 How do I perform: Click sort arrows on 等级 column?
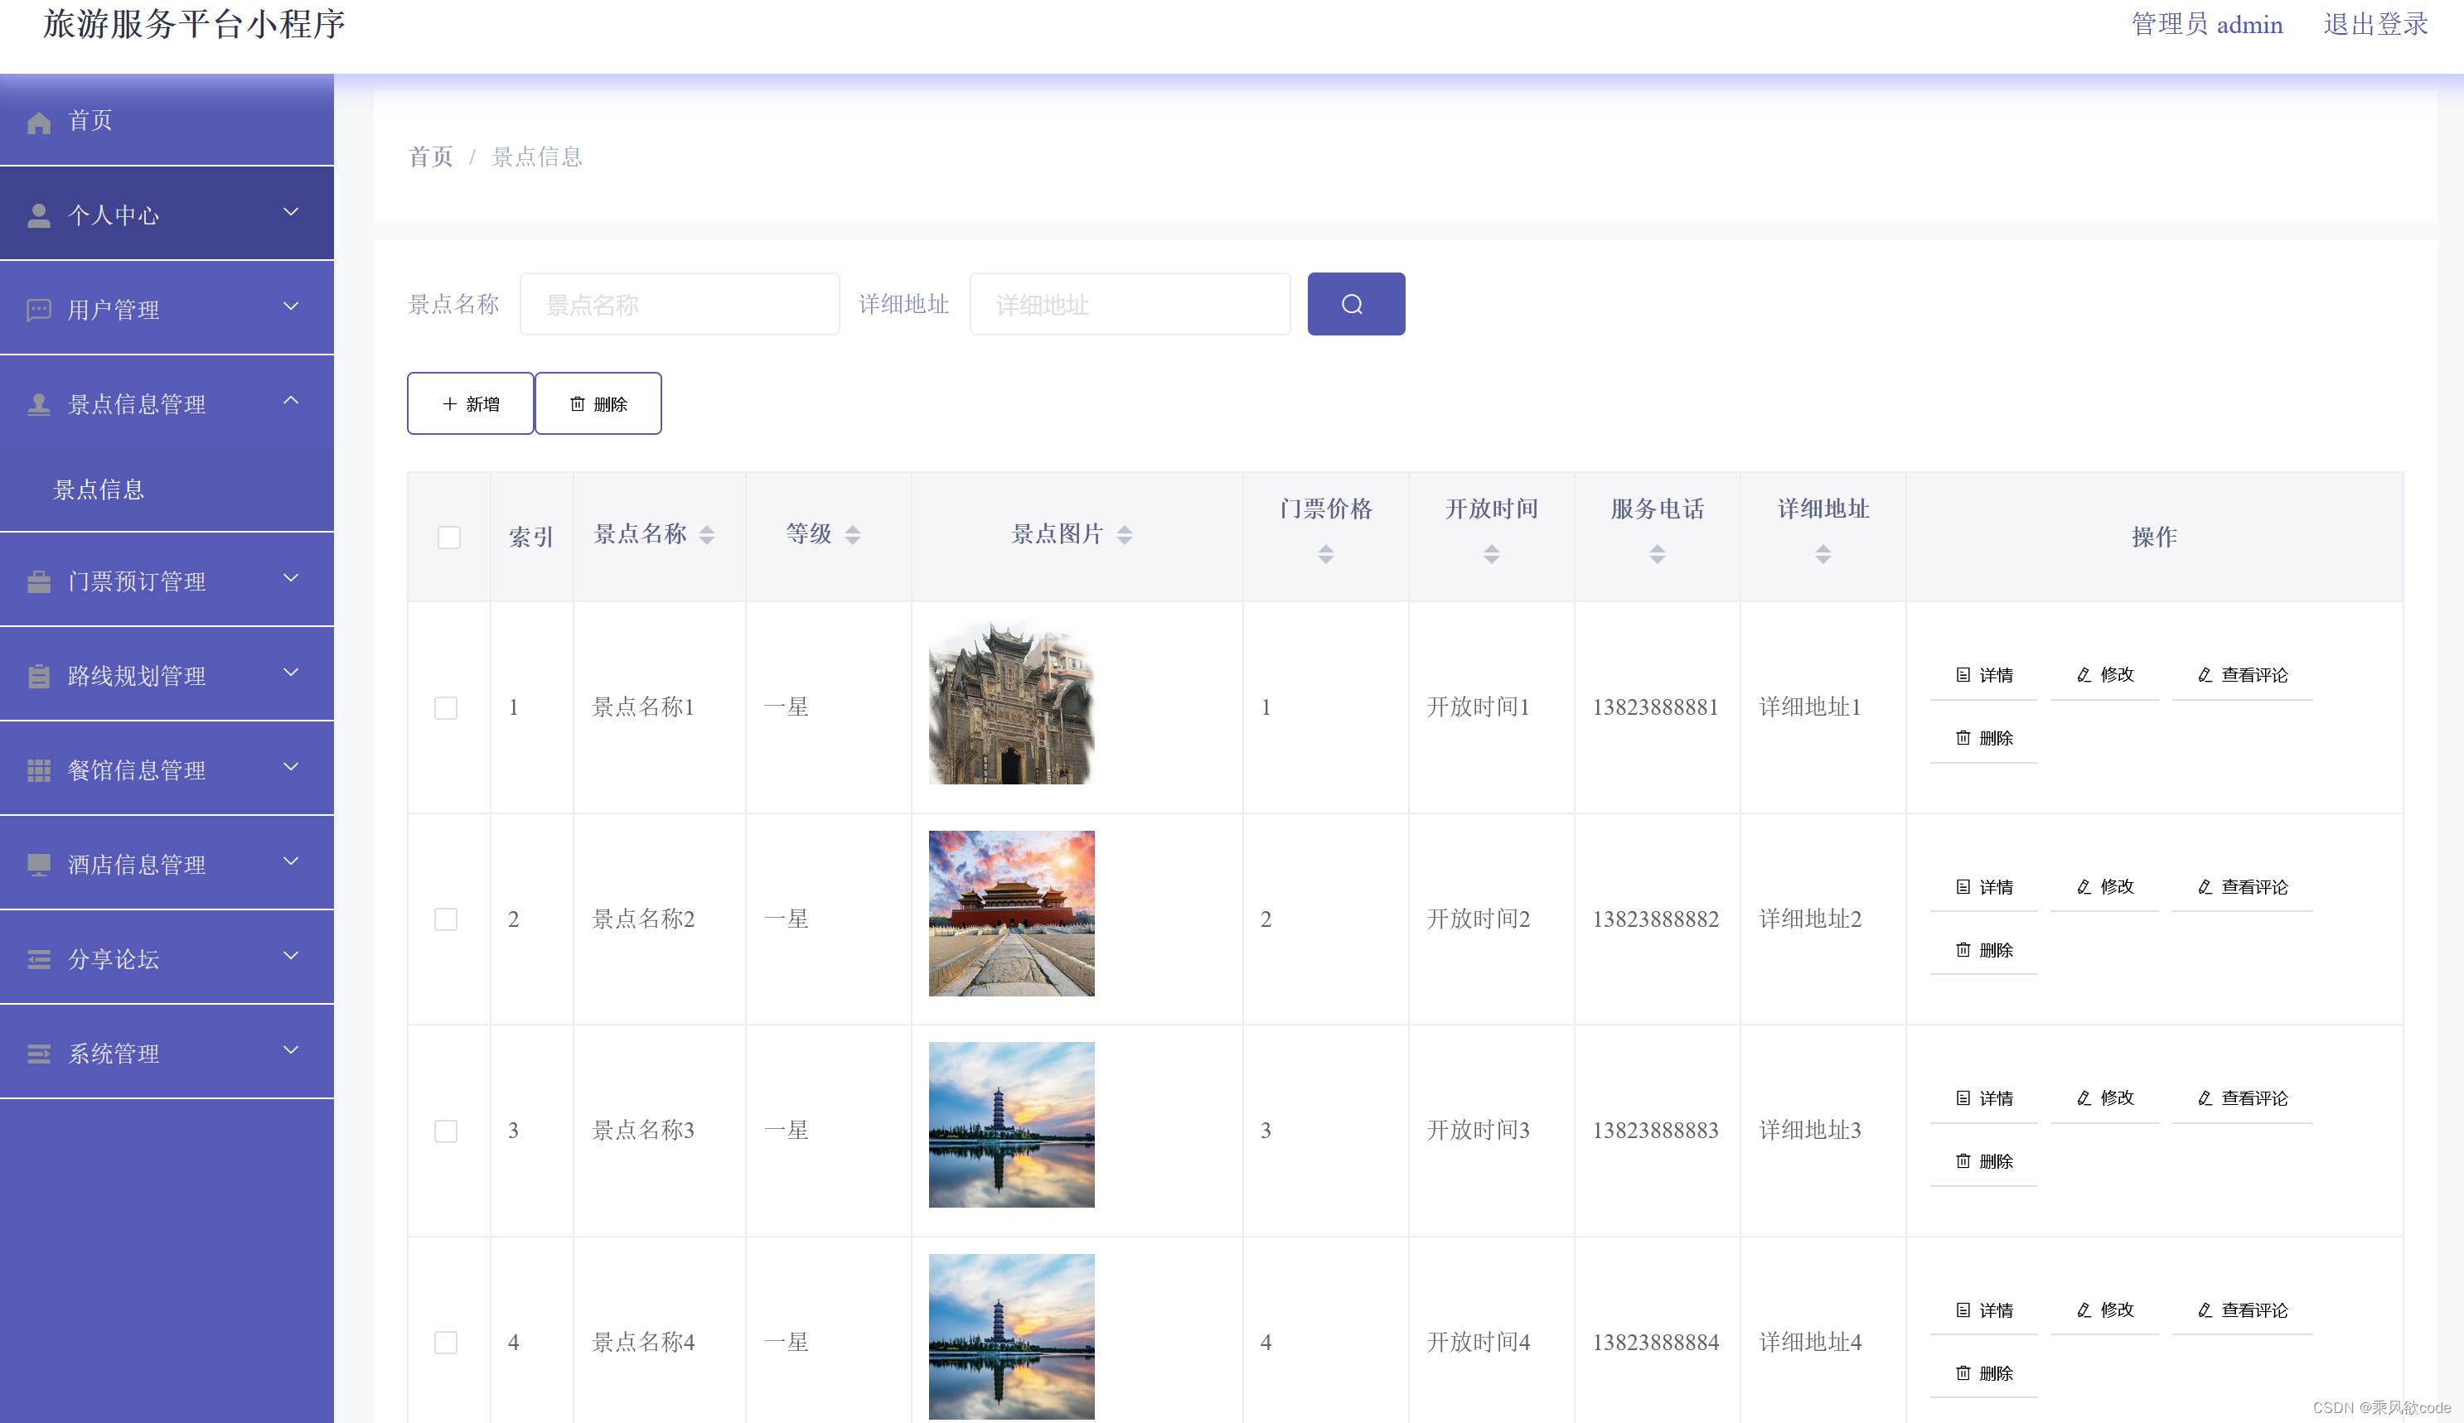click(853, 534)
